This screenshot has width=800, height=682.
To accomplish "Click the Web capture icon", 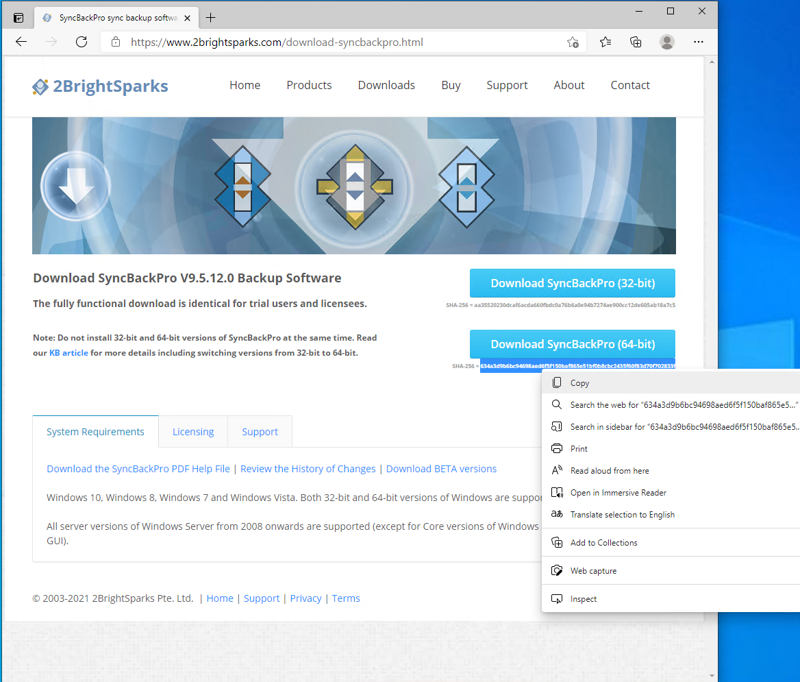I will coord(557,570).
